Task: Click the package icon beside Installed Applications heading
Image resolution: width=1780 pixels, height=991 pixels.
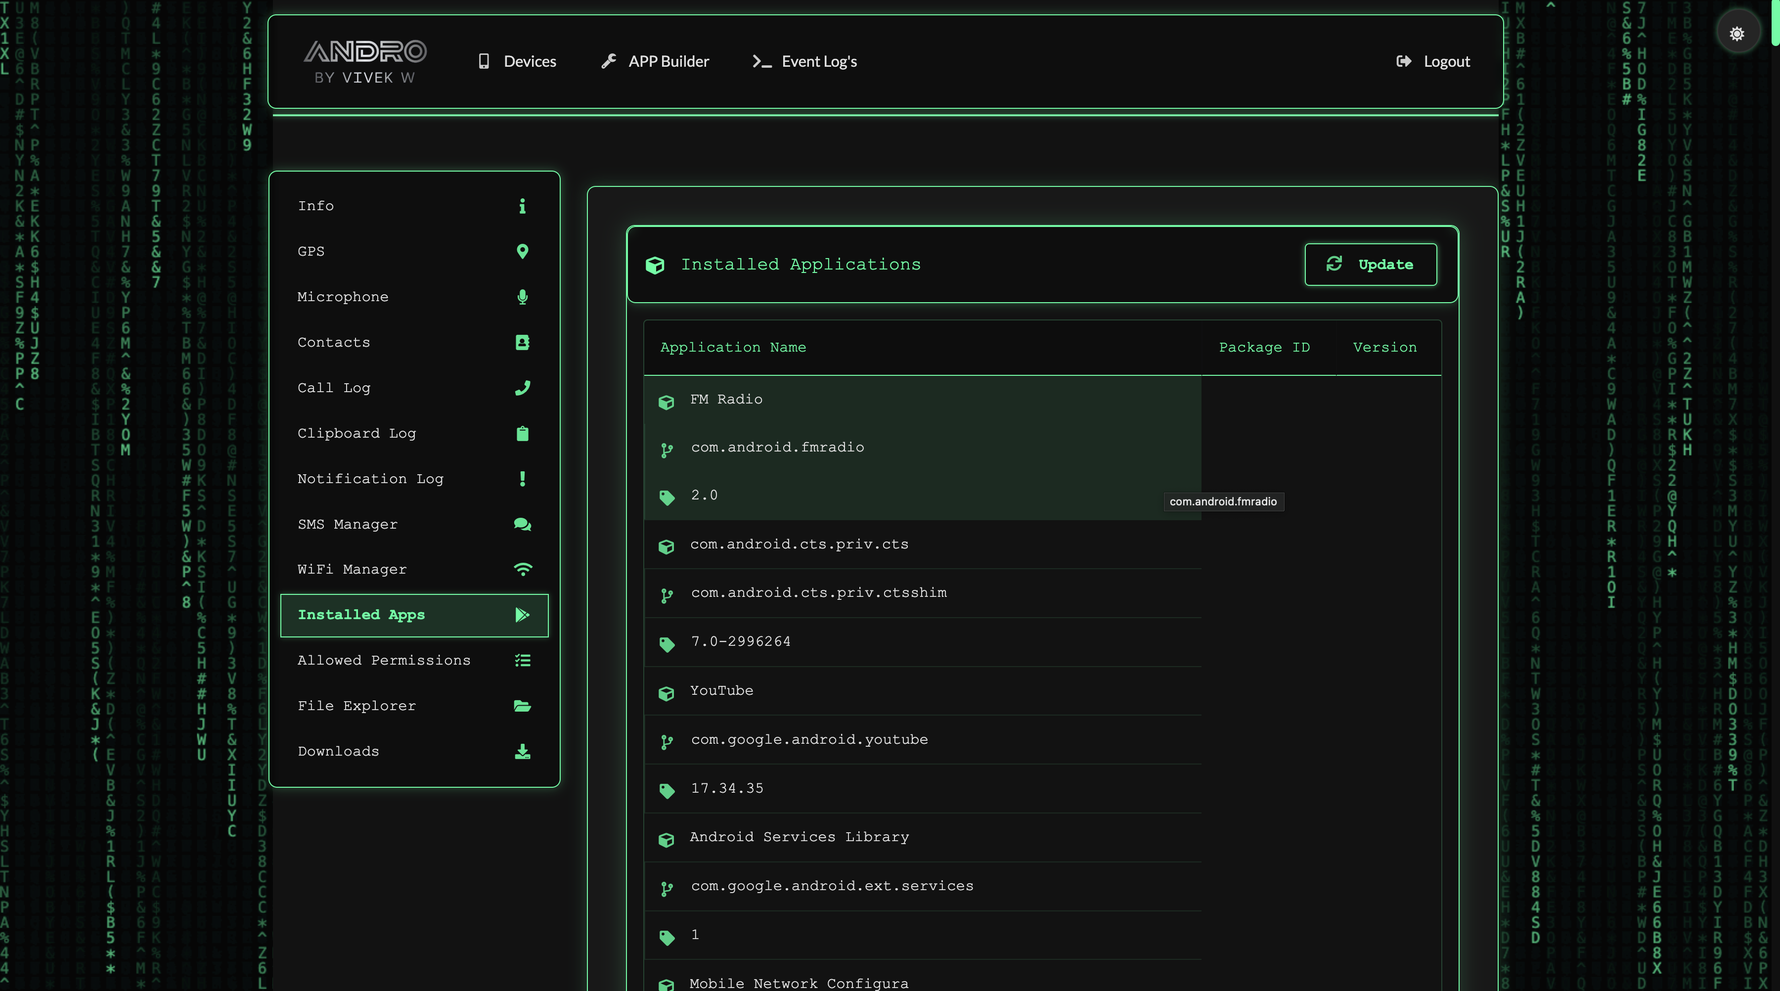Action: click(654, 265)
